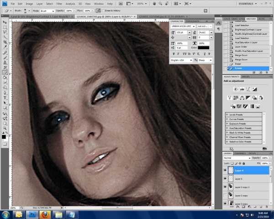Click the Character panel black Color swatch
This screenshot has height=219, width=274.
(204, 47)
